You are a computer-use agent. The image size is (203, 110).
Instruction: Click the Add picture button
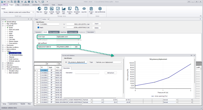[x=111, y=73]
